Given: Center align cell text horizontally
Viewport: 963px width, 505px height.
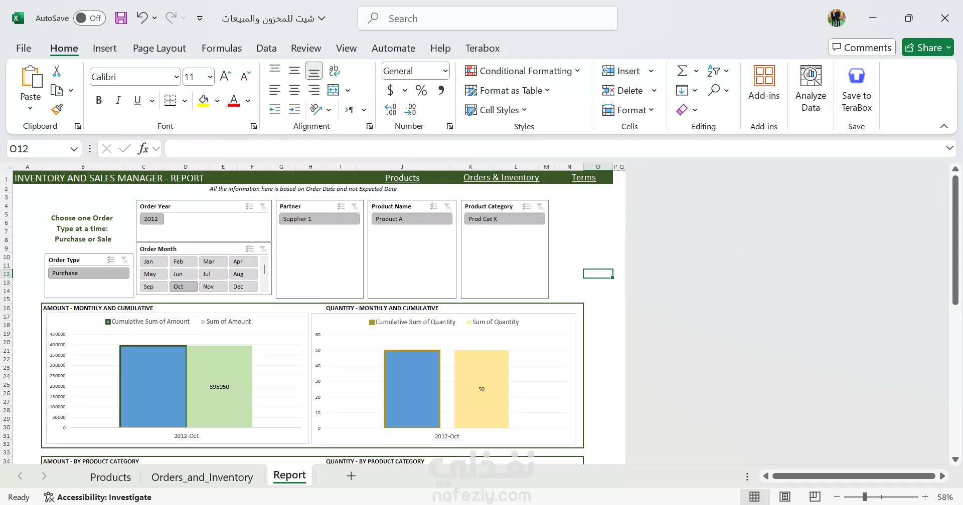Looking at the screenshot, I should tap(294, 90).
